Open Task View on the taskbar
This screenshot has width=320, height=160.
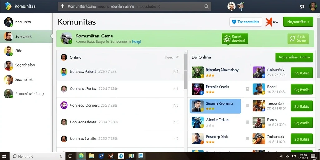point(70,156)
